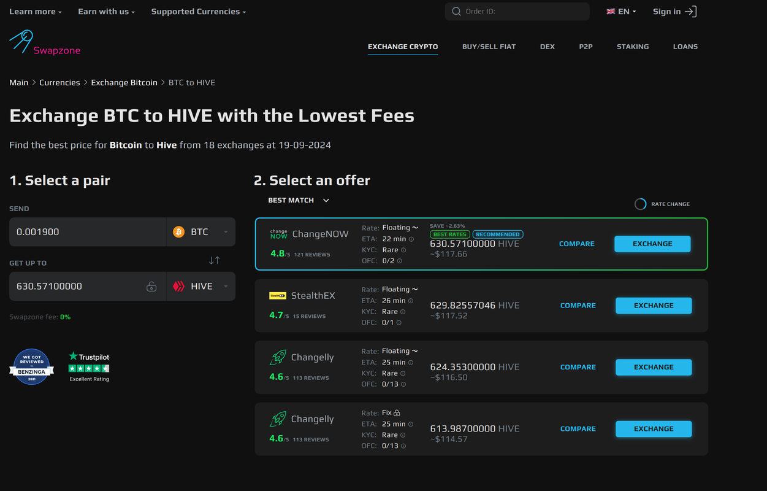767x491 pixels.
Task: Open the BTC send currency dropdown
Action: tap(200, 232)
